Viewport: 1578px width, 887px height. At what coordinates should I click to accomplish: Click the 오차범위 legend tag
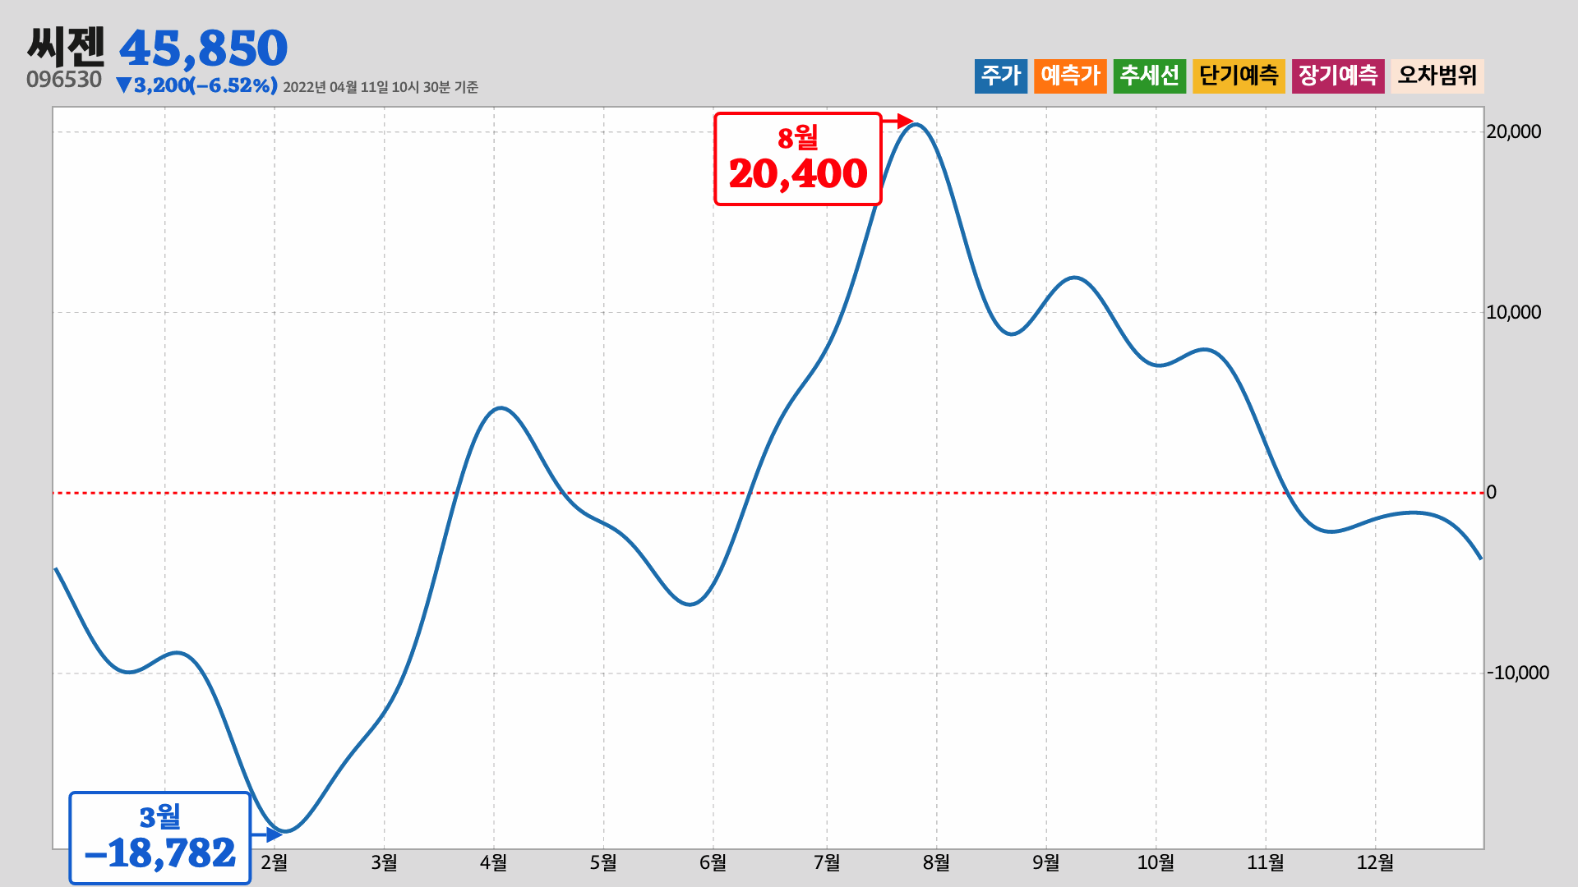point(1437,76)
